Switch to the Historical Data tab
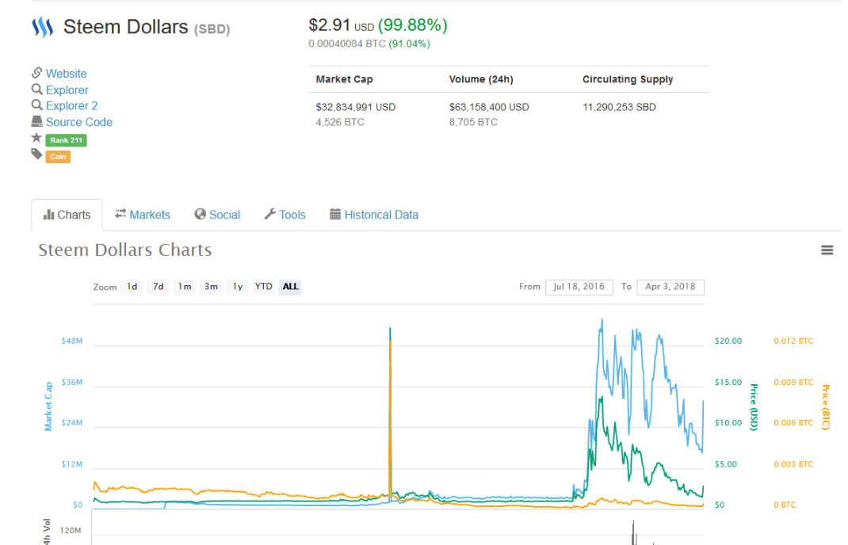Image resolution: width=848 pixels, height=545 pixels. coord(374,215)
